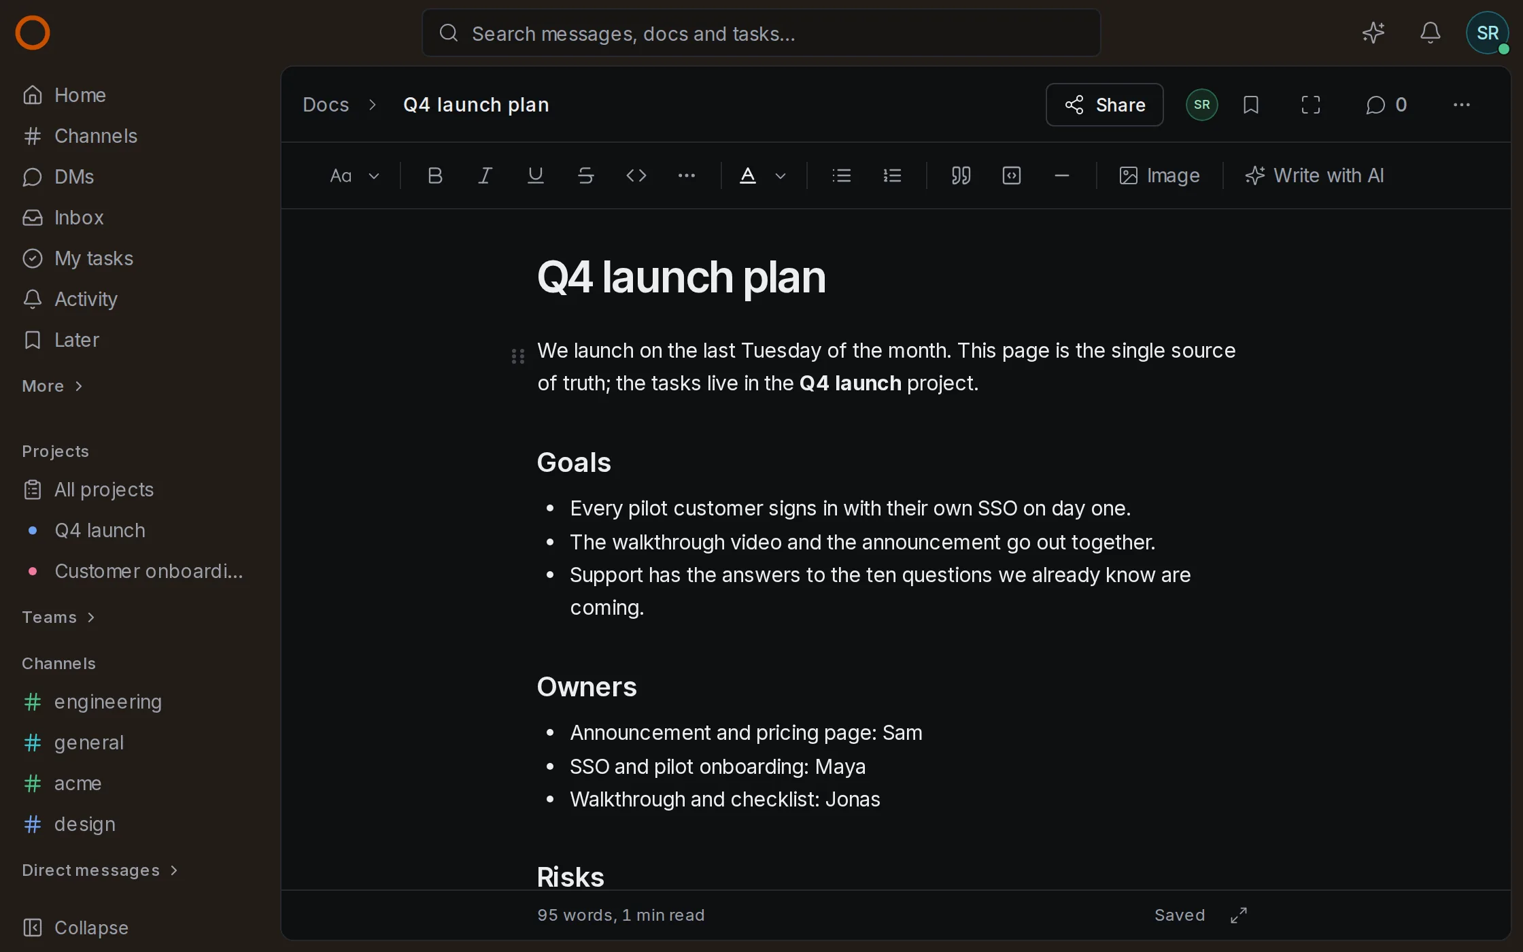Click the bold Q4 launch text in paragraph
The height and width of the screenshot is (952, 1523).
click(850, 383)
